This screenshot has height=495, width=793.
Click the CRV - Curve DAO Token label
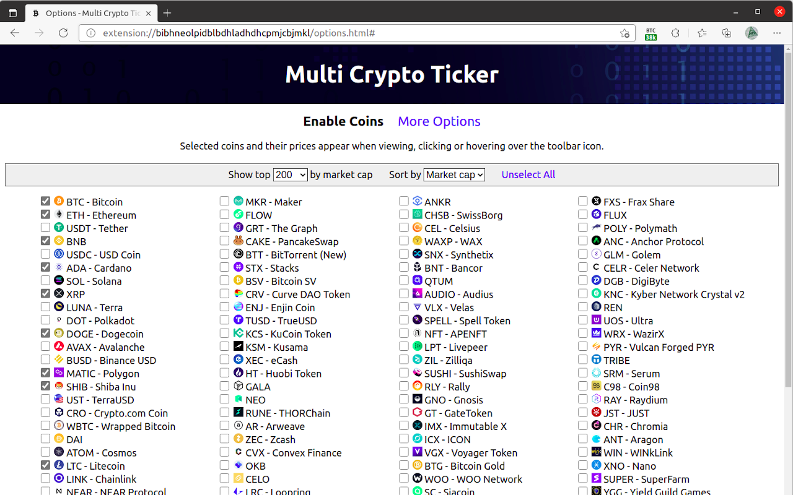[x=298, y=295]
